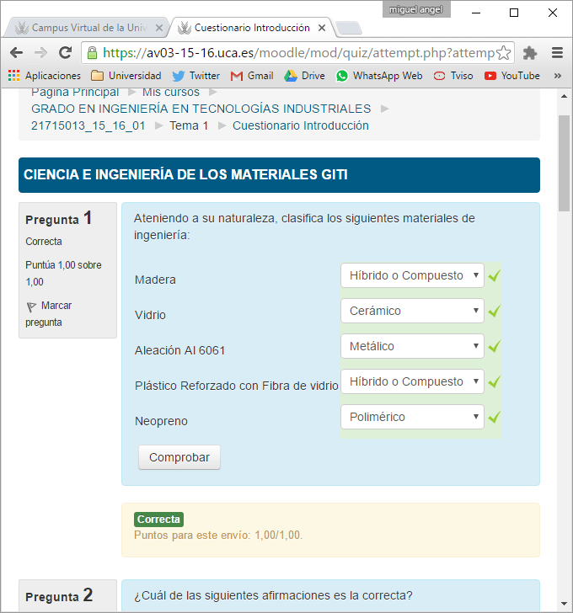Viewport: 573px width, 613px height.
Task: Minimize the browser window
Action: click(x=475, y=13)
